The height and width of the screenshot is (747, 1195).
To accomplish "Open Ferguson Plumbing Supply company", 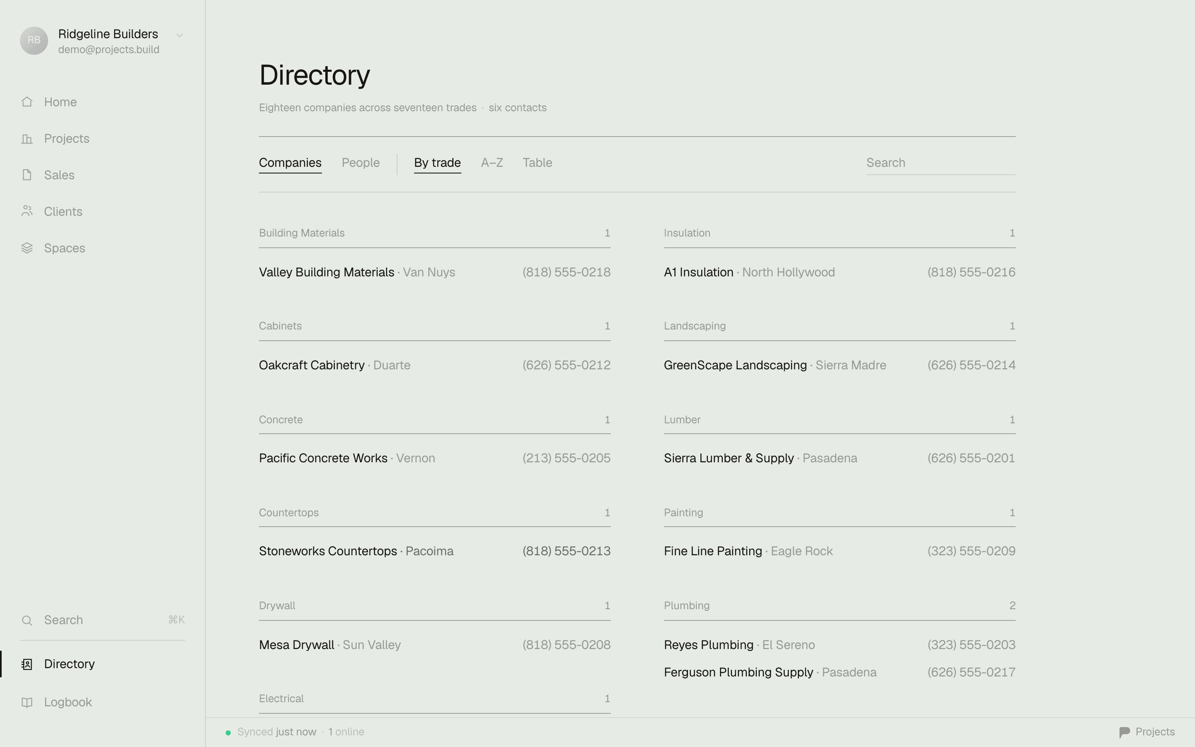I will [738, 672].
